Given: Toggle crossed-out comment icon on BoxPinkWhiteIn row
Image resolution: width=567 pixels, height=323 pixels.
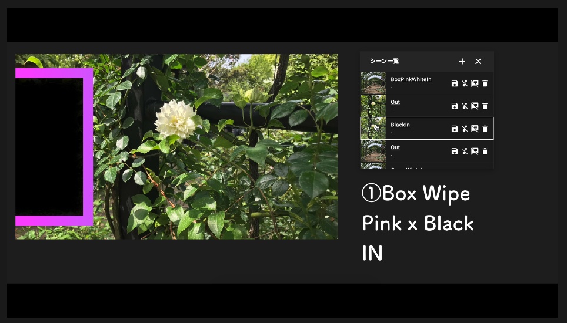Looking at the screenshot, I should pos(475,83).
